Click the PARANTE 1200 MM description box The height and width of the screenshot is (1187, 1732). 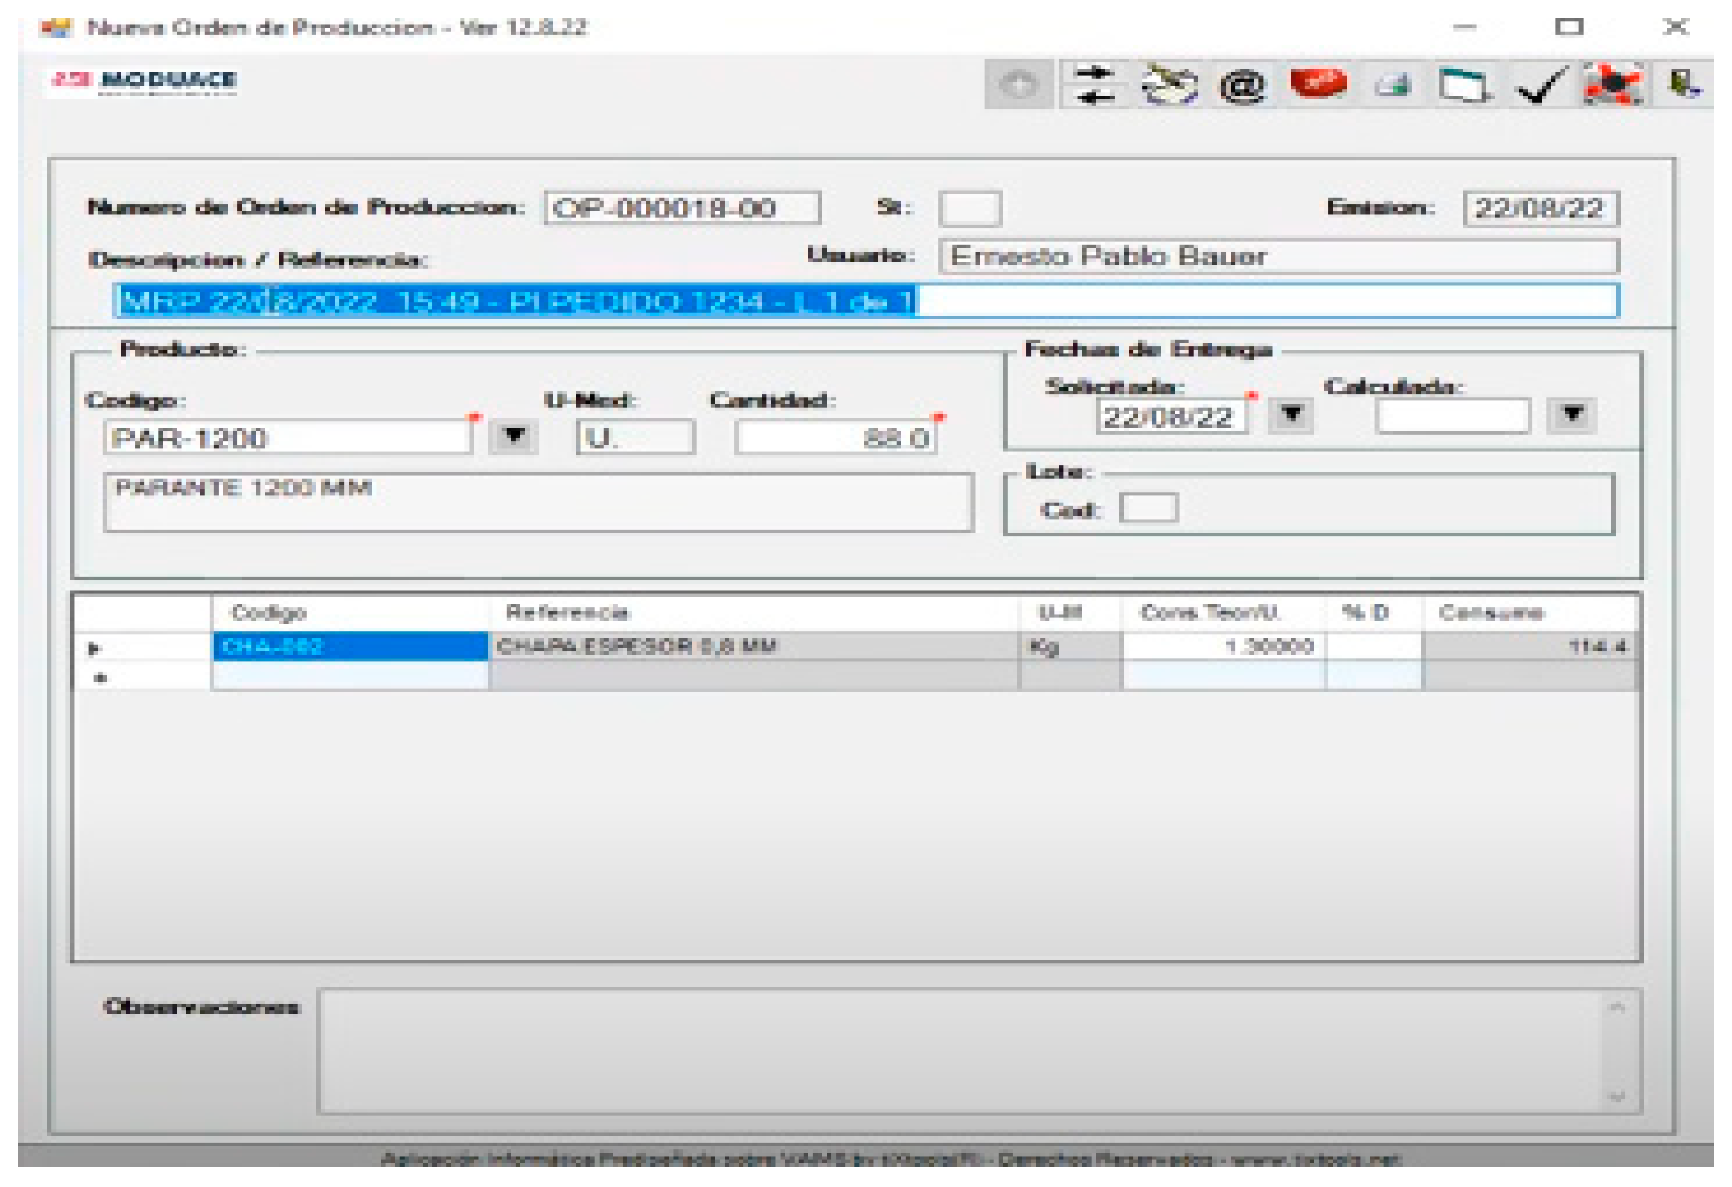539,501
